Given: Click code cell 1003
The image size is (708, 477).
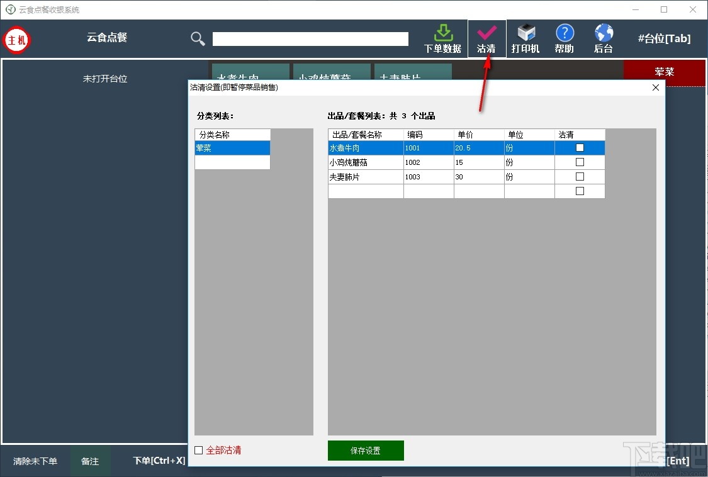Looking at the screenshot, I should click(x=429, y=177).
